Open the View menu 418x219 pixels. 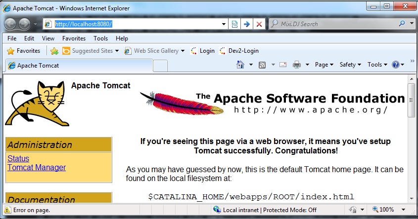(x=48, y=38)
